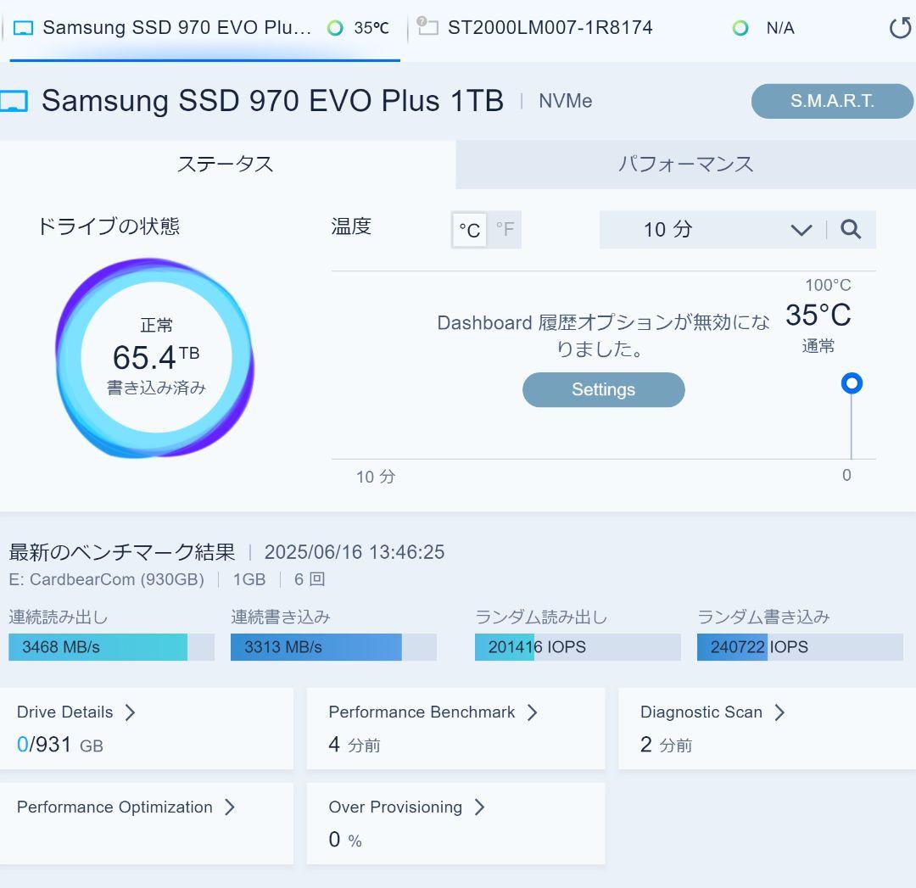Image resolution: width=916 pixels, height=888 pixels.
Task: Select the Celsius temperature unit
Action: click(470, 229)
